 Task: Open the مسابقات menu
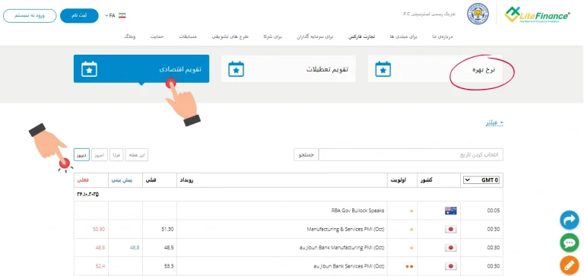pyautogui.click(x=188, y=36)
